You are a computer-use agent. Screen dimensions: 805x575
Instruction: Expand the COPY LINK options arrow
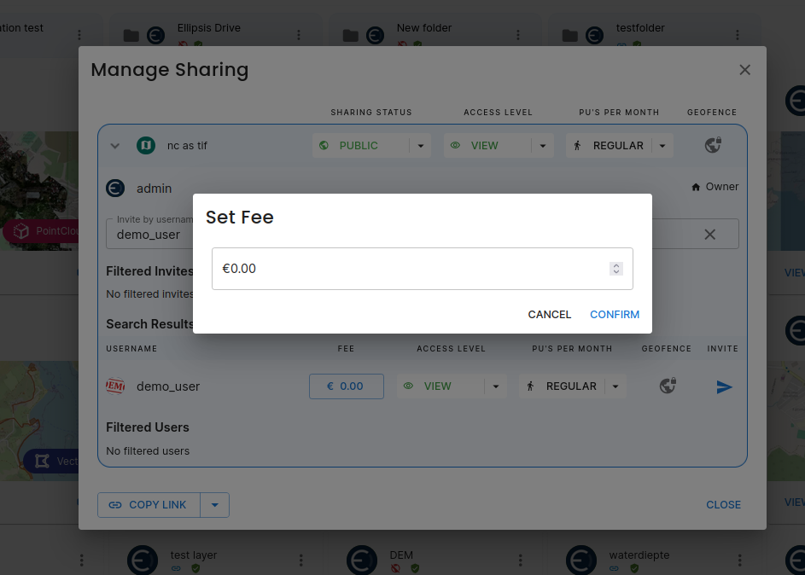pos(214,505)
